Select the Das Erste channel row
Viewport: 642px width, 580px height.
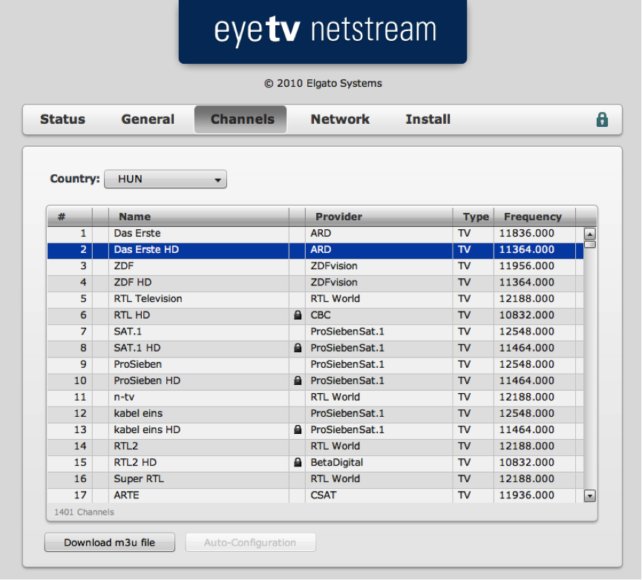tap(315, 234)
